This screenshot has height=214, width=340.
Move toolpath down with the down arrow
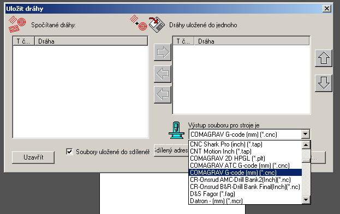point(324,83)
